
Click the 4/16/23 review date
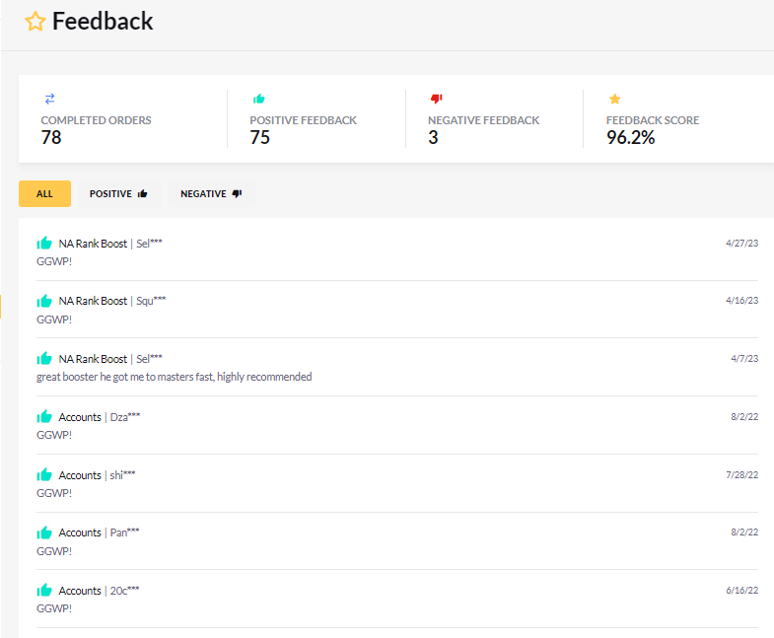[x=741, y=300]
